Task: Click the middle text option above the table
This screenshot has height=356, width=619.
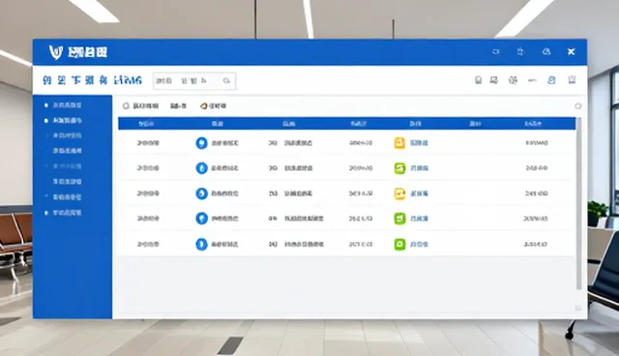Action: click(178, 105)
